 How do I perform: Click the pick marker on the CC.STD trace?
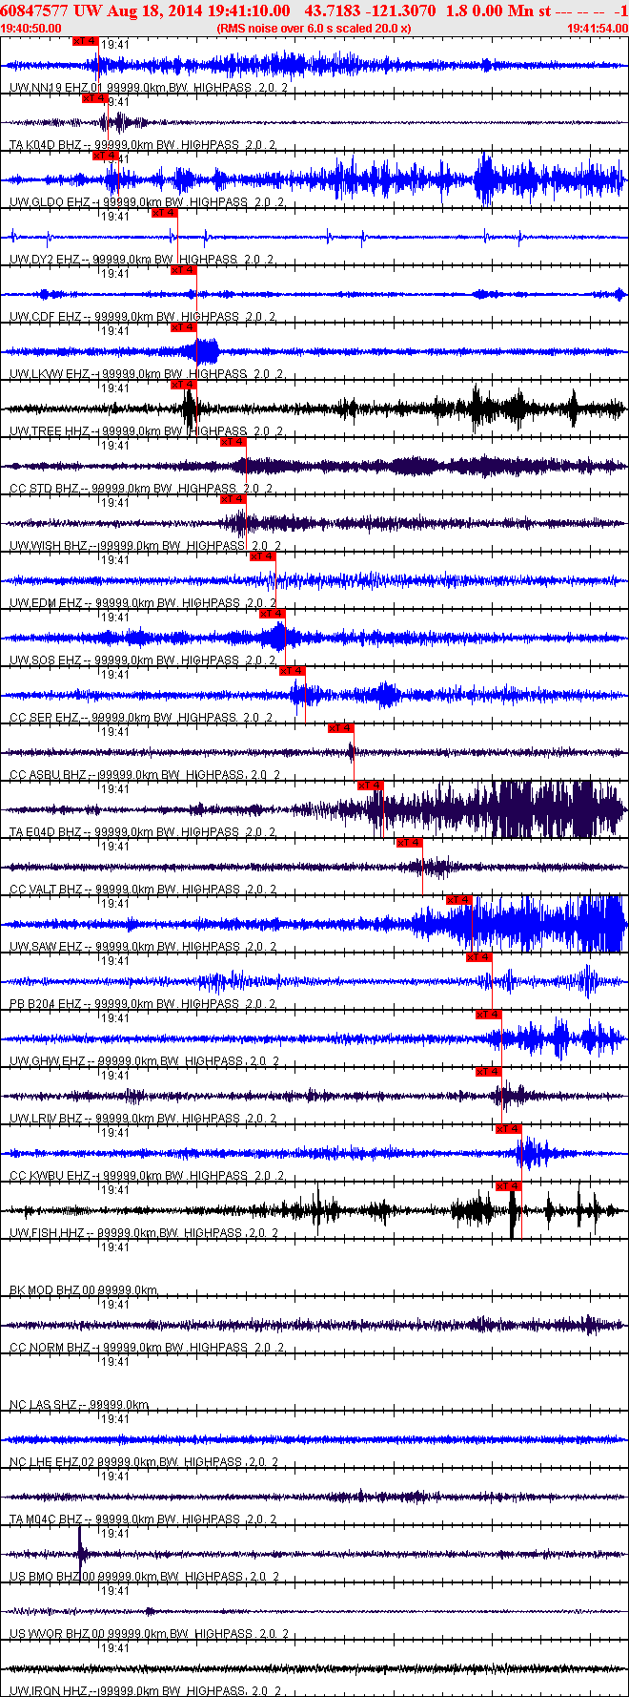(x=233, y=442)
